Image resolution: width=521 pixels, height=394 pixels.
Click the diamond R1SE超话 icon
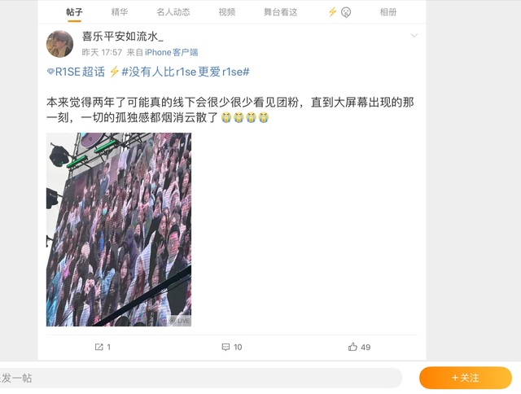coord(50,72)
